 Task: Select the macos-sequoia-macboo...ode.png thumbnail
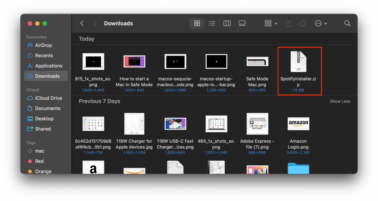point(175,62)
